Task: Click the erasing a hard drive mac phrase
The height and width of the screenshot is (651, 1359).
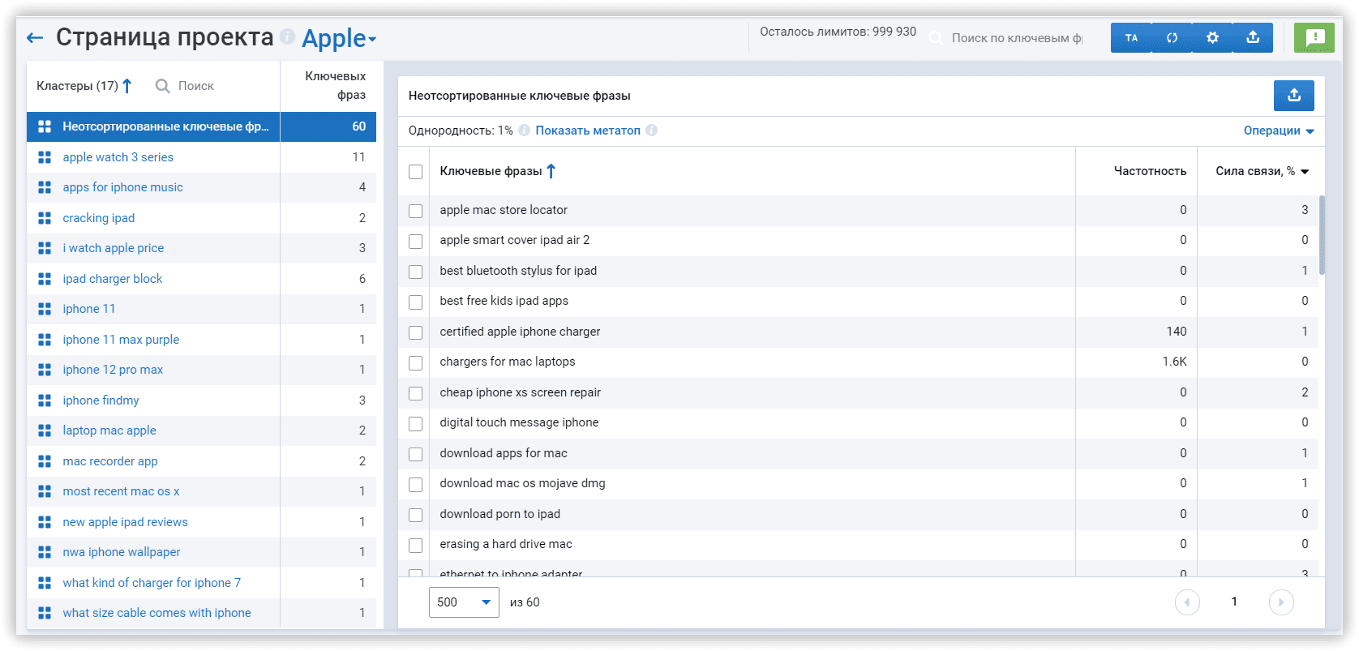Action: pos(506,544)
